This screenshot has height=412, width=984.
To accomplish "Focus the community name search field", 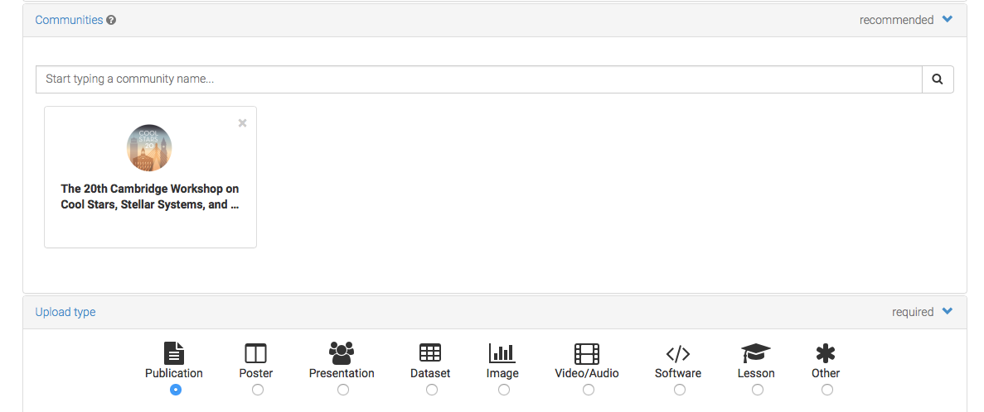I will [x=479, y=79].
